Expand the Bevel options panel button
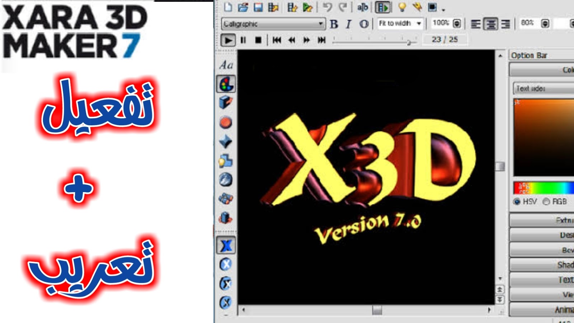574x323 pixels. [542, 250]
